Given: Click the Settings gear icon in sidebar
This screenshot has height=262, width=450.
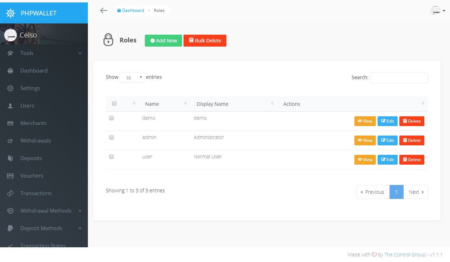Looking at the screenshot, I should pyautogui.click(x=10, y=88).
